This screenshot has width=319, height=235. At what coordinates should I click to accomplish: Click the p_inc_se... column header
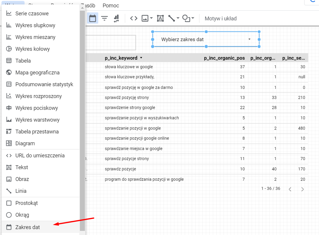(294, 58)
